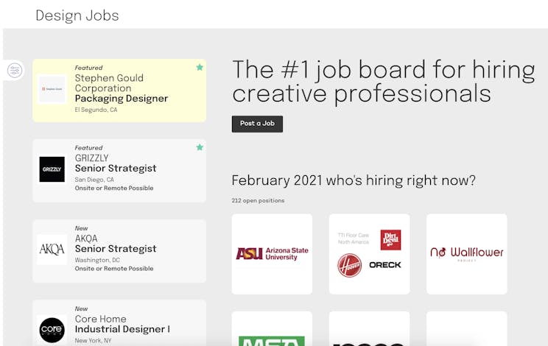Click the Design Jobs page heading
This screenshot has width=548, height=346.
(x=77, y=15)
